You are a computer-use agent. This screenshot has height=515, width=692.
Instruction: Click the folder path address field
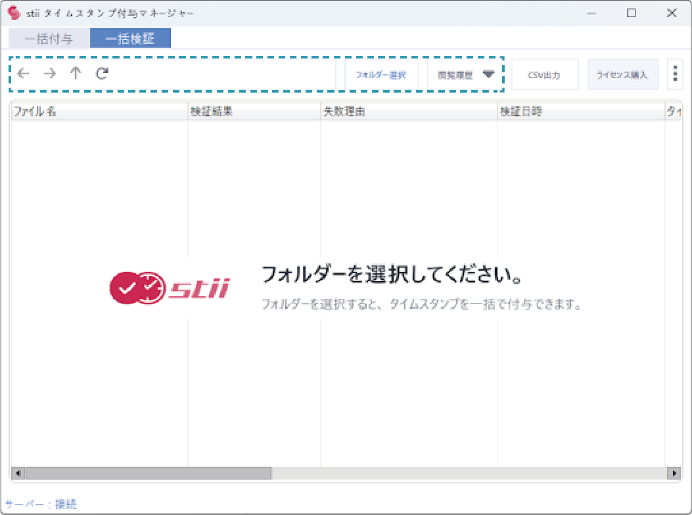(223, 74)
